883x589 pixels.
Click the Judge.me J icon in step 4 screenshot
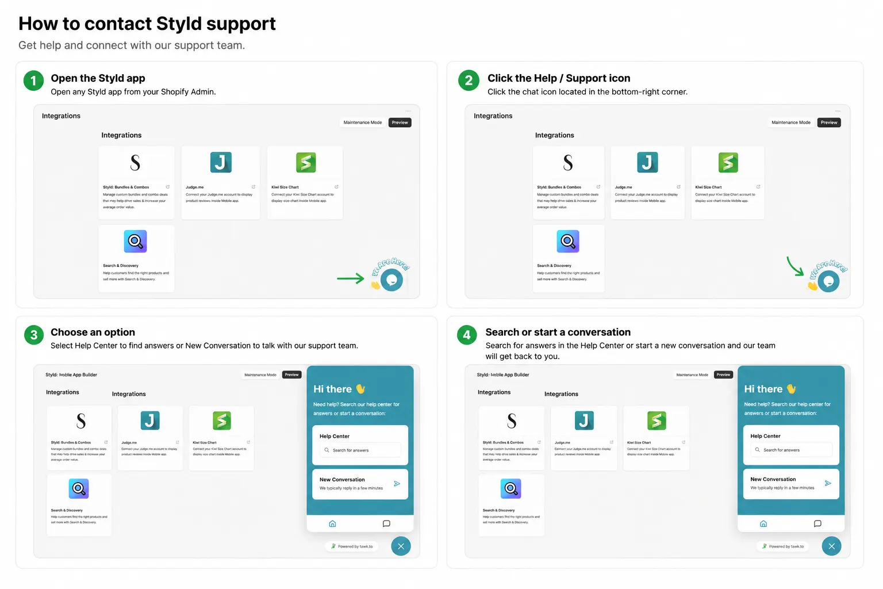click(584, 420)
